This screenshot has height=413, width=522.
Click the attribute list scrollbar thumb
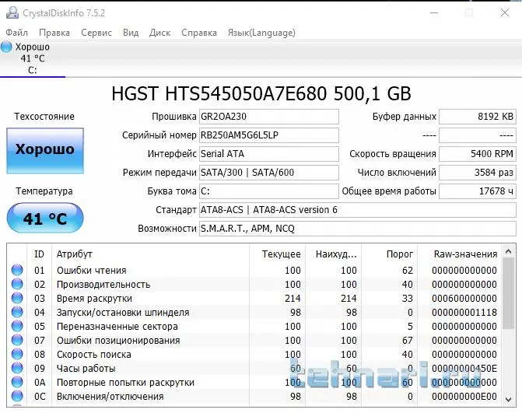pos(508,293)
